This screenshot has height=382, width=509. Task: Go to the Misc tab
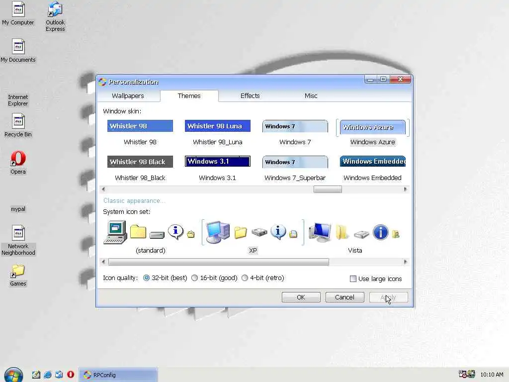pyautogui.click(x=311, y=96)
